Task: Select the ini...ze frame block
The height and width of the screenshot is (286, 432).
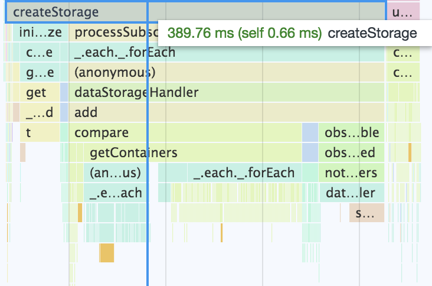Action: click(40, 32)
